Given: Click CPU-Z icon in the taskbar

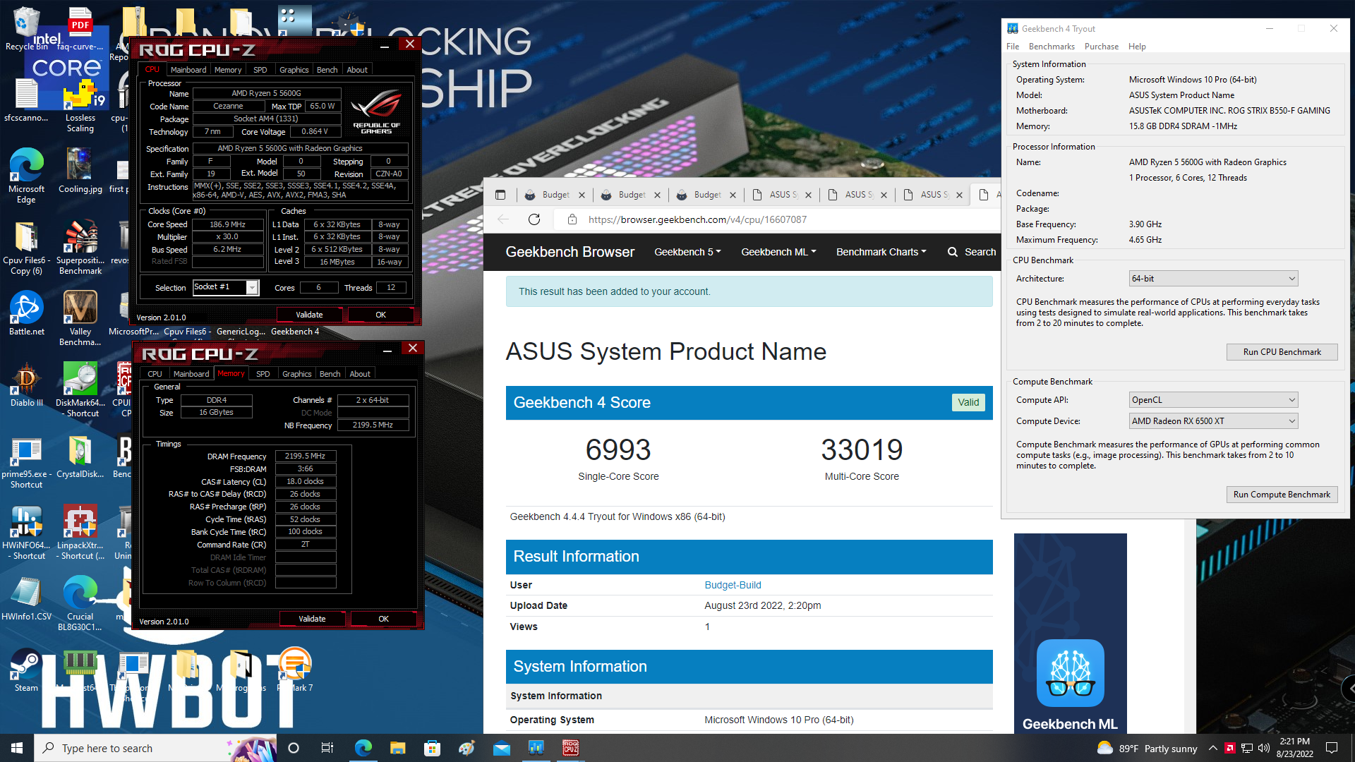Looking at the screenshot, I should tap(570, 748).
